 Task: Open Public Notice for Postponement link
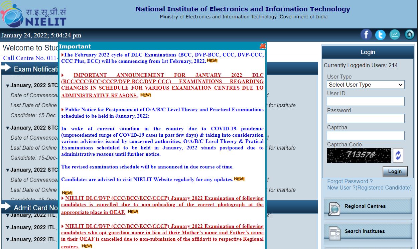(162, 113)
